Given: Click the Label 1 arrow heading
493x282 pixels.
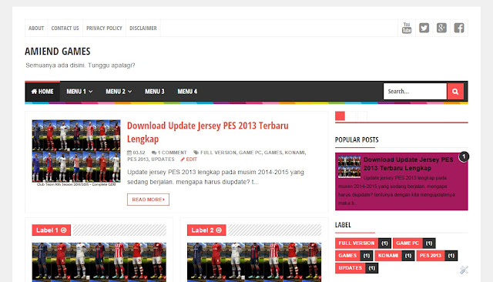Looking at the screenshot, I should (52, 230).
